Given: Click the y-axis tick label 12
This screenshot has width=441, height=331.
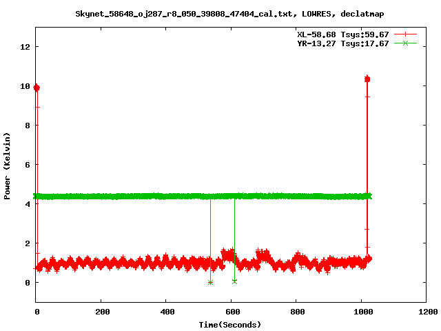Looking at the screenshot, I should [25, 47].
